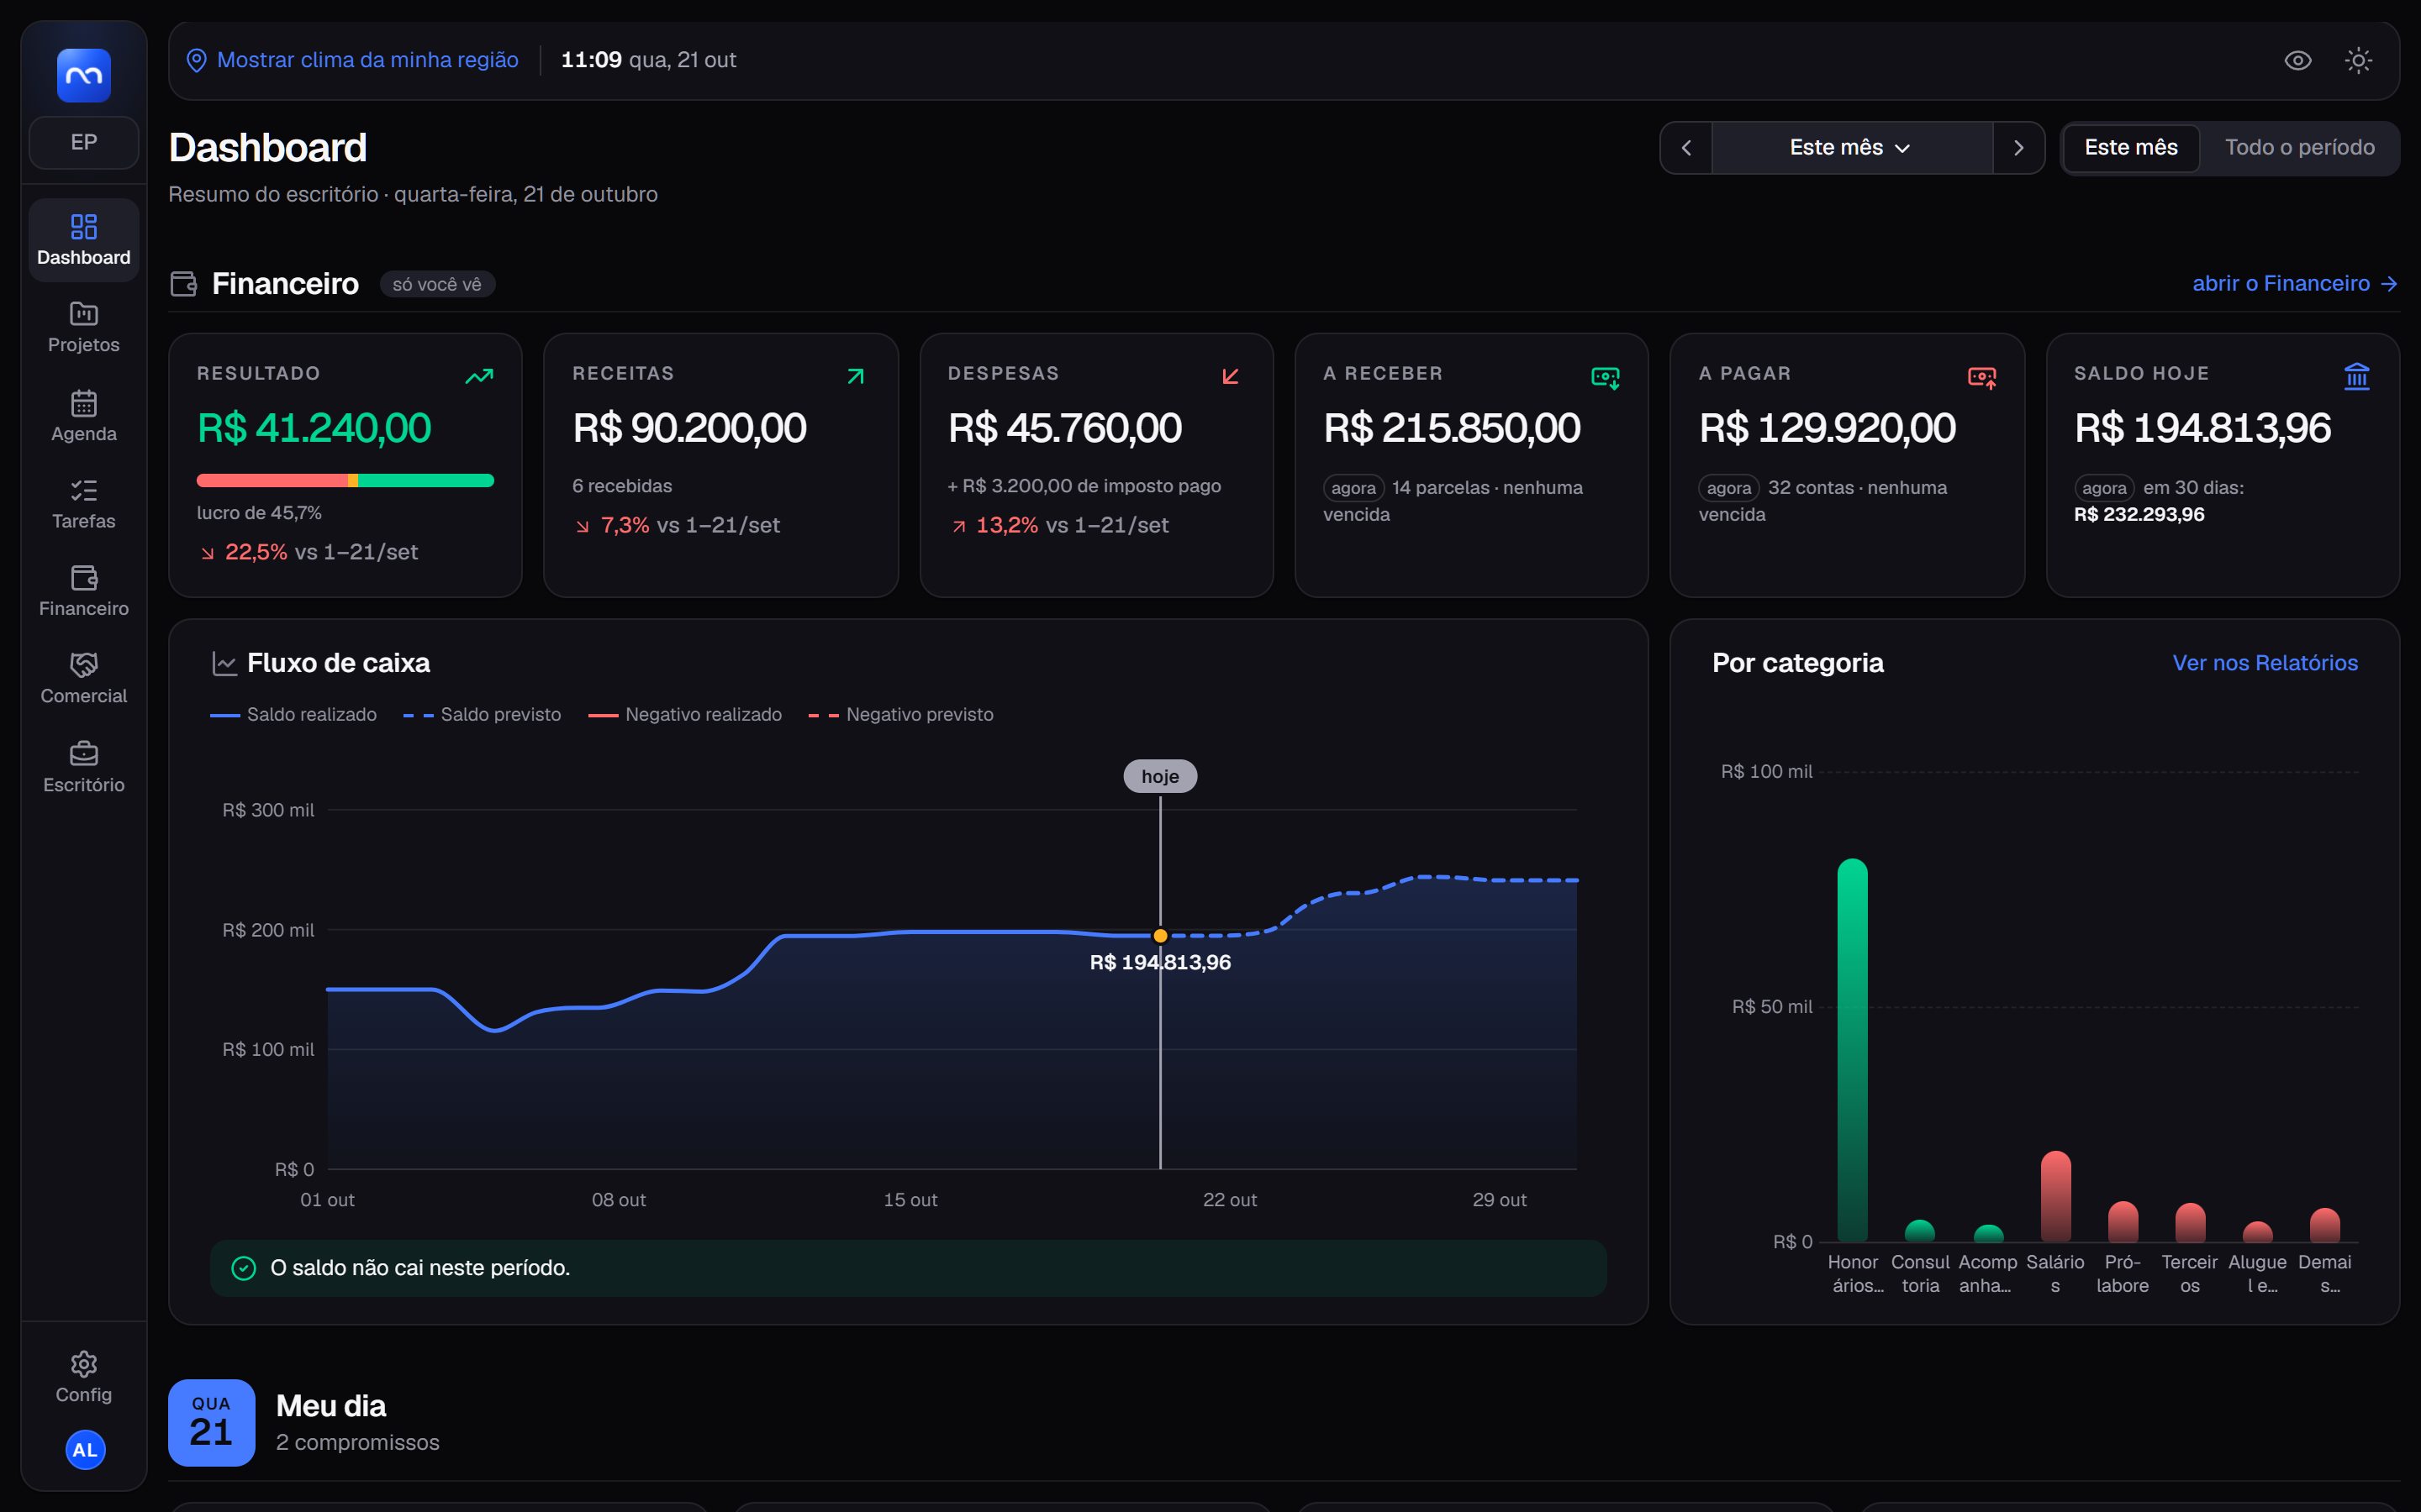
Task: Toggle Negativo realizado legend series
Action: [x=685, y=715]
